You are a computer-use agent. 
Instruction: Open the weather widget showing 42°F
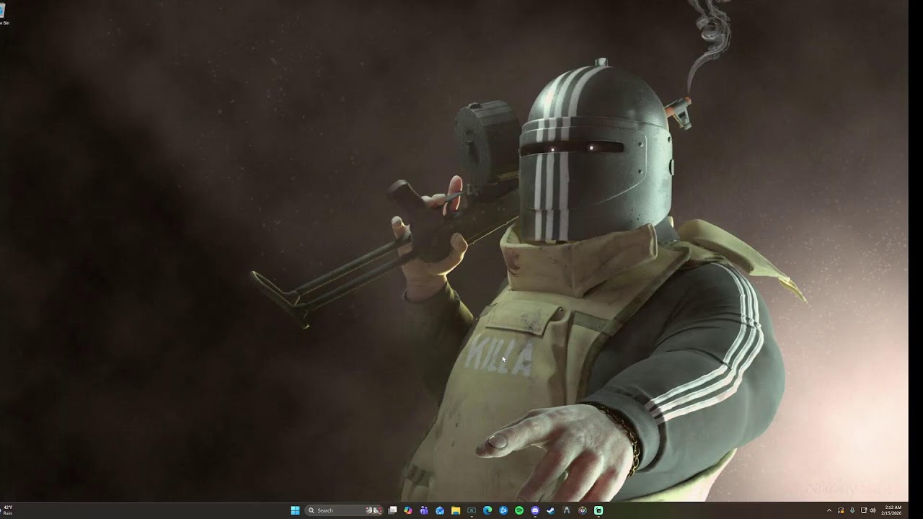[8, 510]
